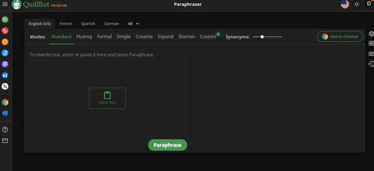Open the orange Plagiarism Checker icon
Viewport: 374px width, 171px height.
5,41
